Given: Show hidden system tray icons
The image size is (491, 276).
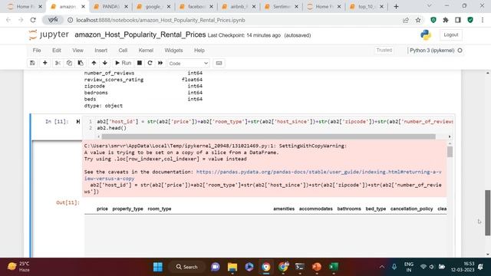Looking at the screenshot, I should [382, 267].
